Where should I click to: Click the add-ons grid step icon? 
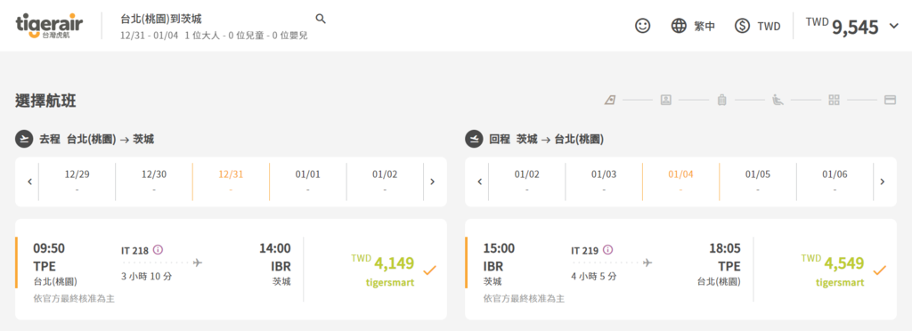pyautogui.click(x=834, y=100)
